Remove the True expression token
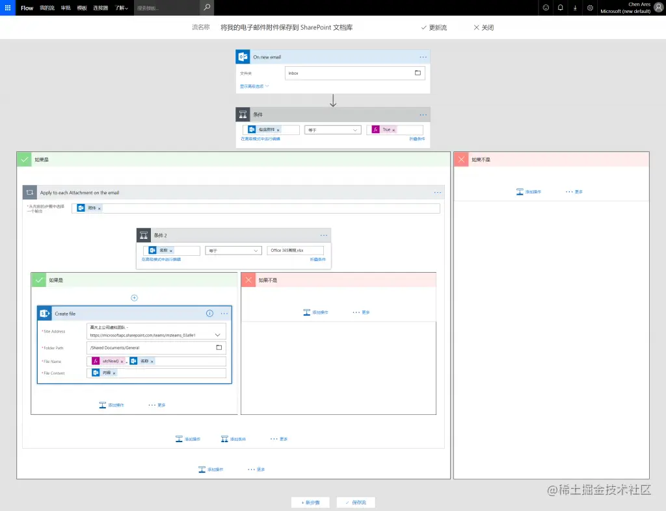666x511 pixels. click(393, 131)
